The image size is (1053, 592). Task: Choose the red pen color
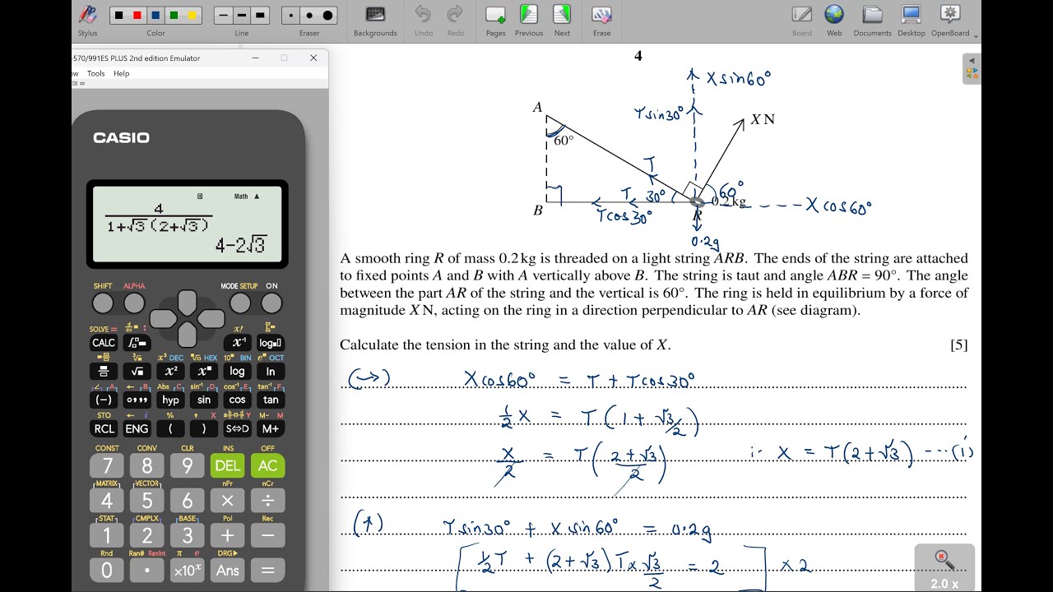click(x=137, y=16)
